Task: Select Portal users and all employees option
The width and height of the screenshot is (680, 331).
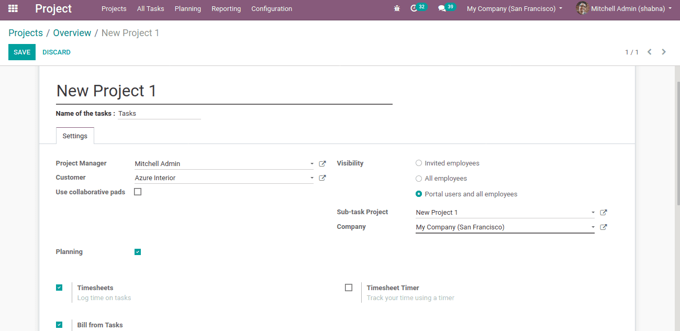Action: (x=419, y=194)
